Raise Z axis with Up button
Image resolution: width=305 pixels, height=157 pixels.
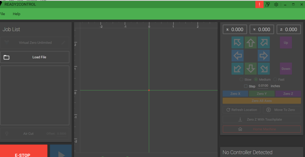coord(286,43)
